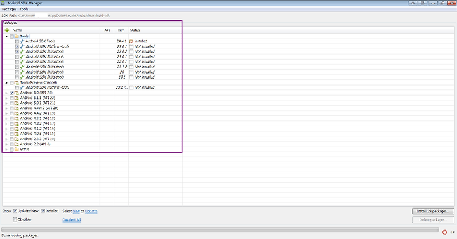Collapse the Tools tree node

pyautogui.click(x=6, y=37)
